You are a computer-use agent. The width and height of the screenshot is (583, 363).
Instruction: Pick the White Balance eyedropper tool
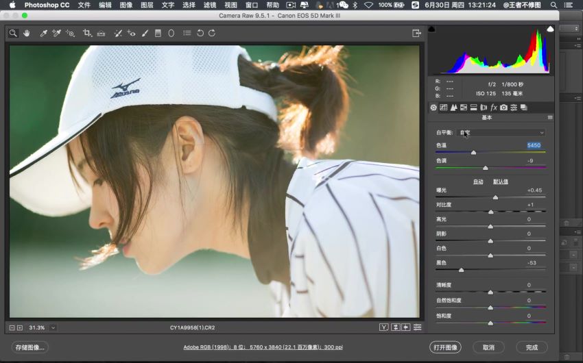click(43, 33)
